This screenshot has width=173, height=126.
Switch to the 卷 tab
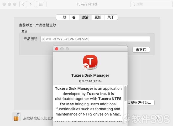(74, 17)
